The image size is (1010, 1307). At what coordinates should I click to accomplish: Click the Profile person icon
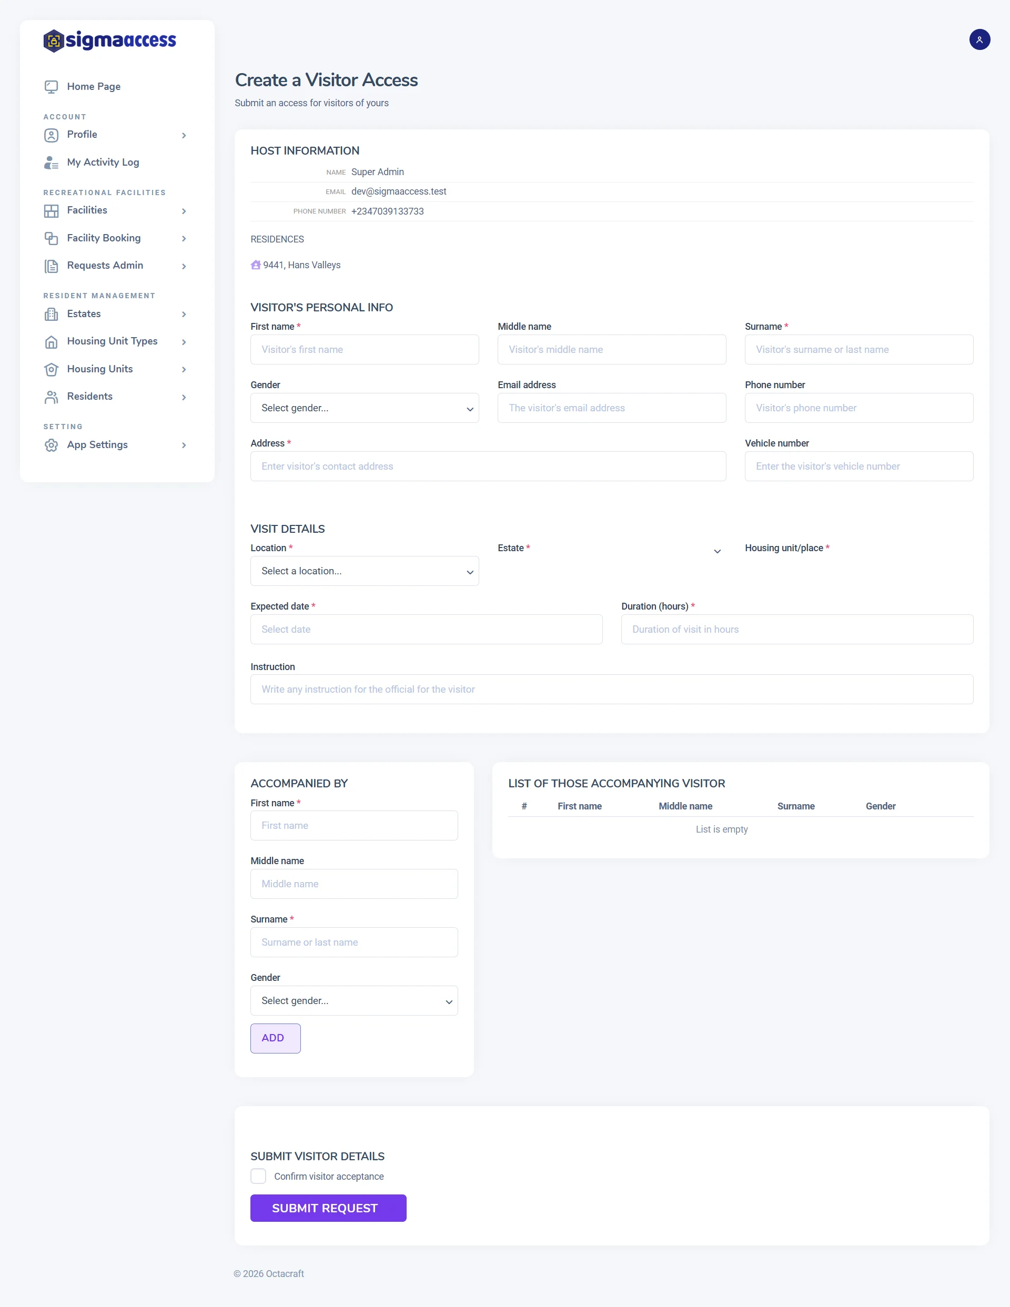pos(52,135)
